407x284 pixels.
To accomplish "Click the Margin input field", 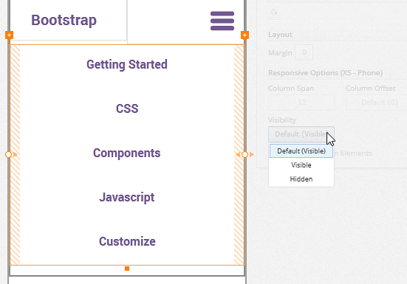I will 304,52.
